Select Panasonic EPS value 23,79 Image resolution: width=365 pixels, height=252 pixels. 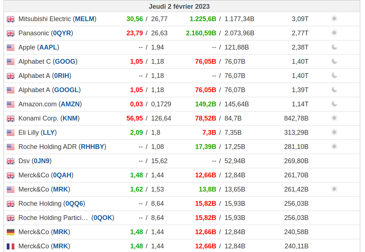(x=135, y=33)
